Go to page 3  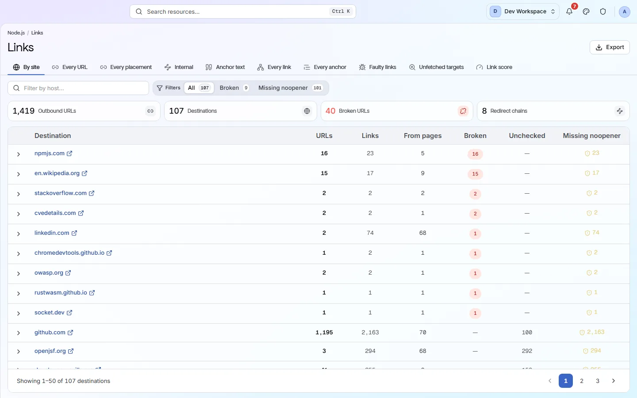pos(598,381)
